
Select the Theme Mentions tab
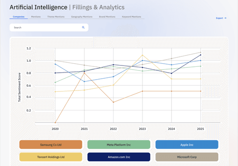[x=56, y=17]
